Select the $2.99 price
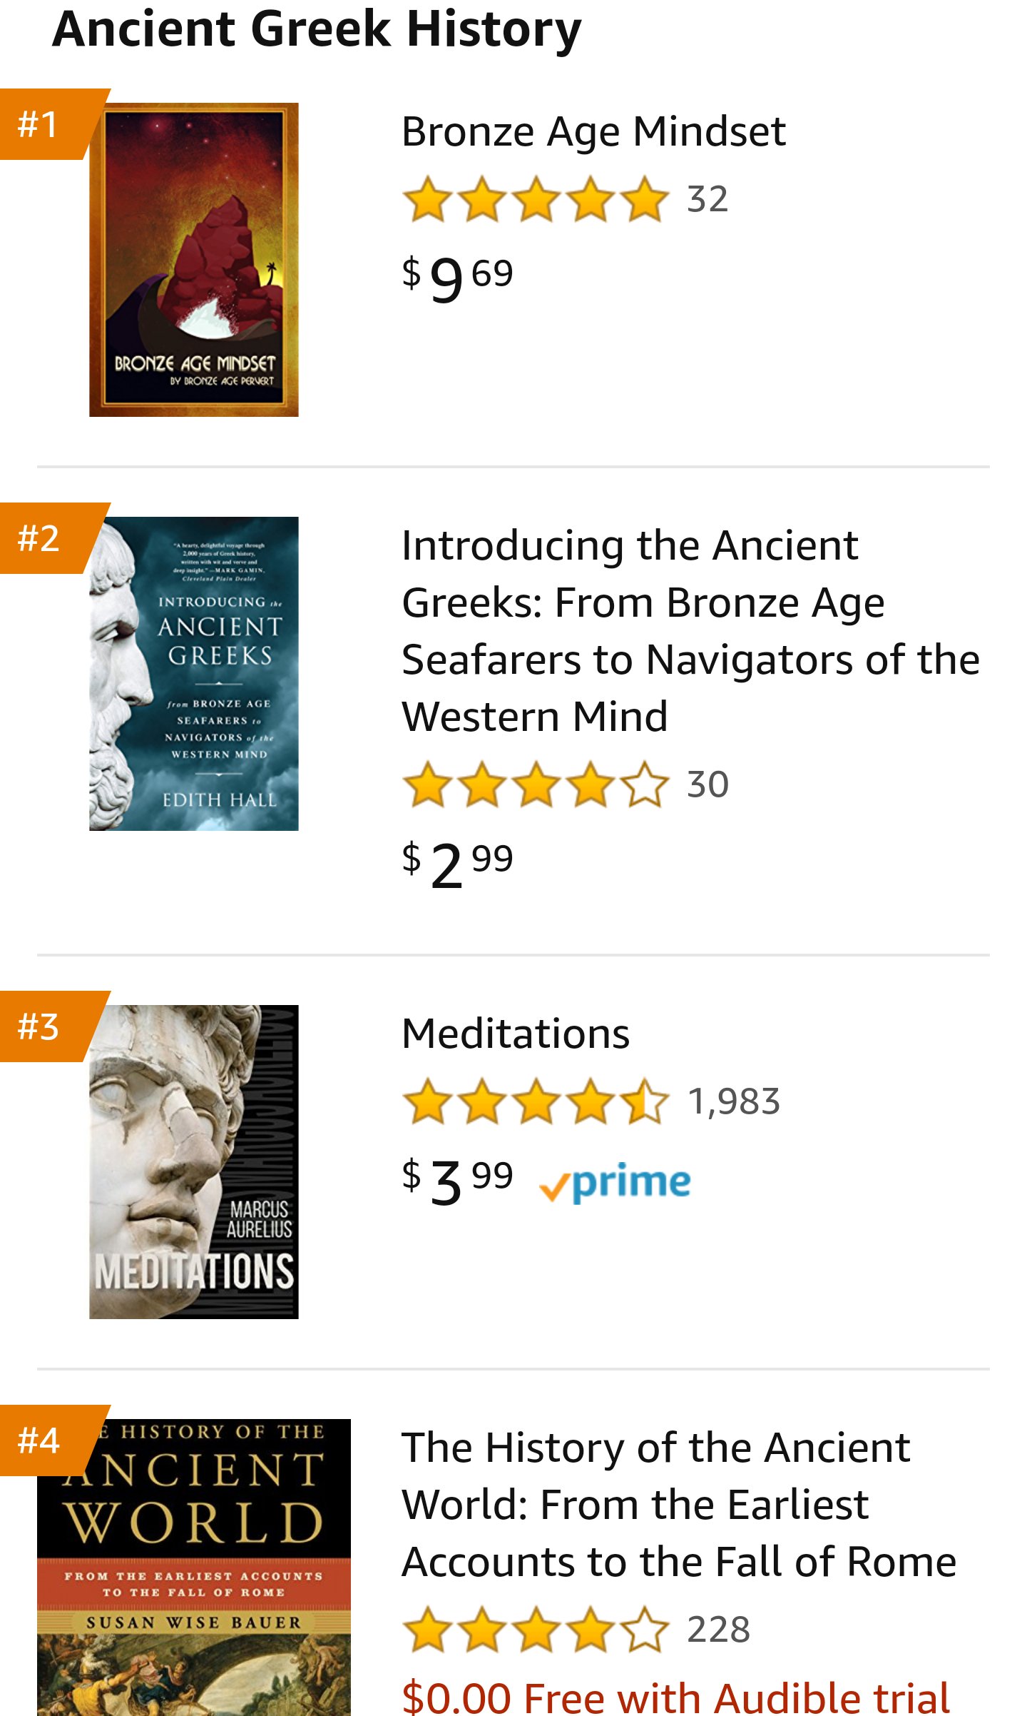Image resolution: width=1027 pixels, height=1716 pixels. pos(458,864)
